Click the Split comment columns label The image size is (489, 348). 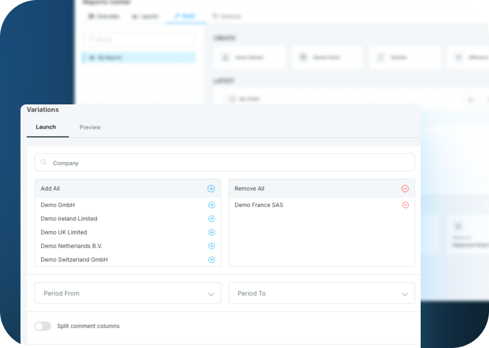pyautogui.click(x=88, y=326)
